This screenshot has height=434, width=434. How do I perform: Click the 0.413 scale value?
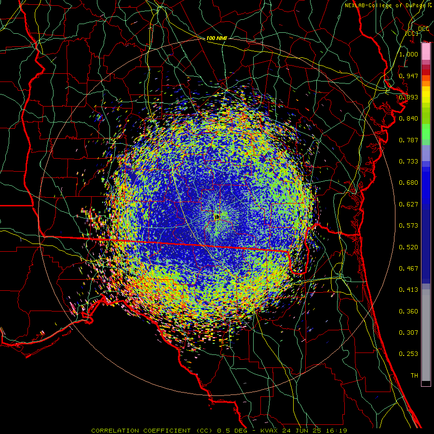(408, 290)
